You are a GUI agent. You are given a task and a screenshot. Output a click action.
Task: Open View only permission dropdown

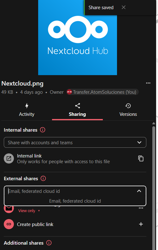pyautogui.click(x=29, y=211)
